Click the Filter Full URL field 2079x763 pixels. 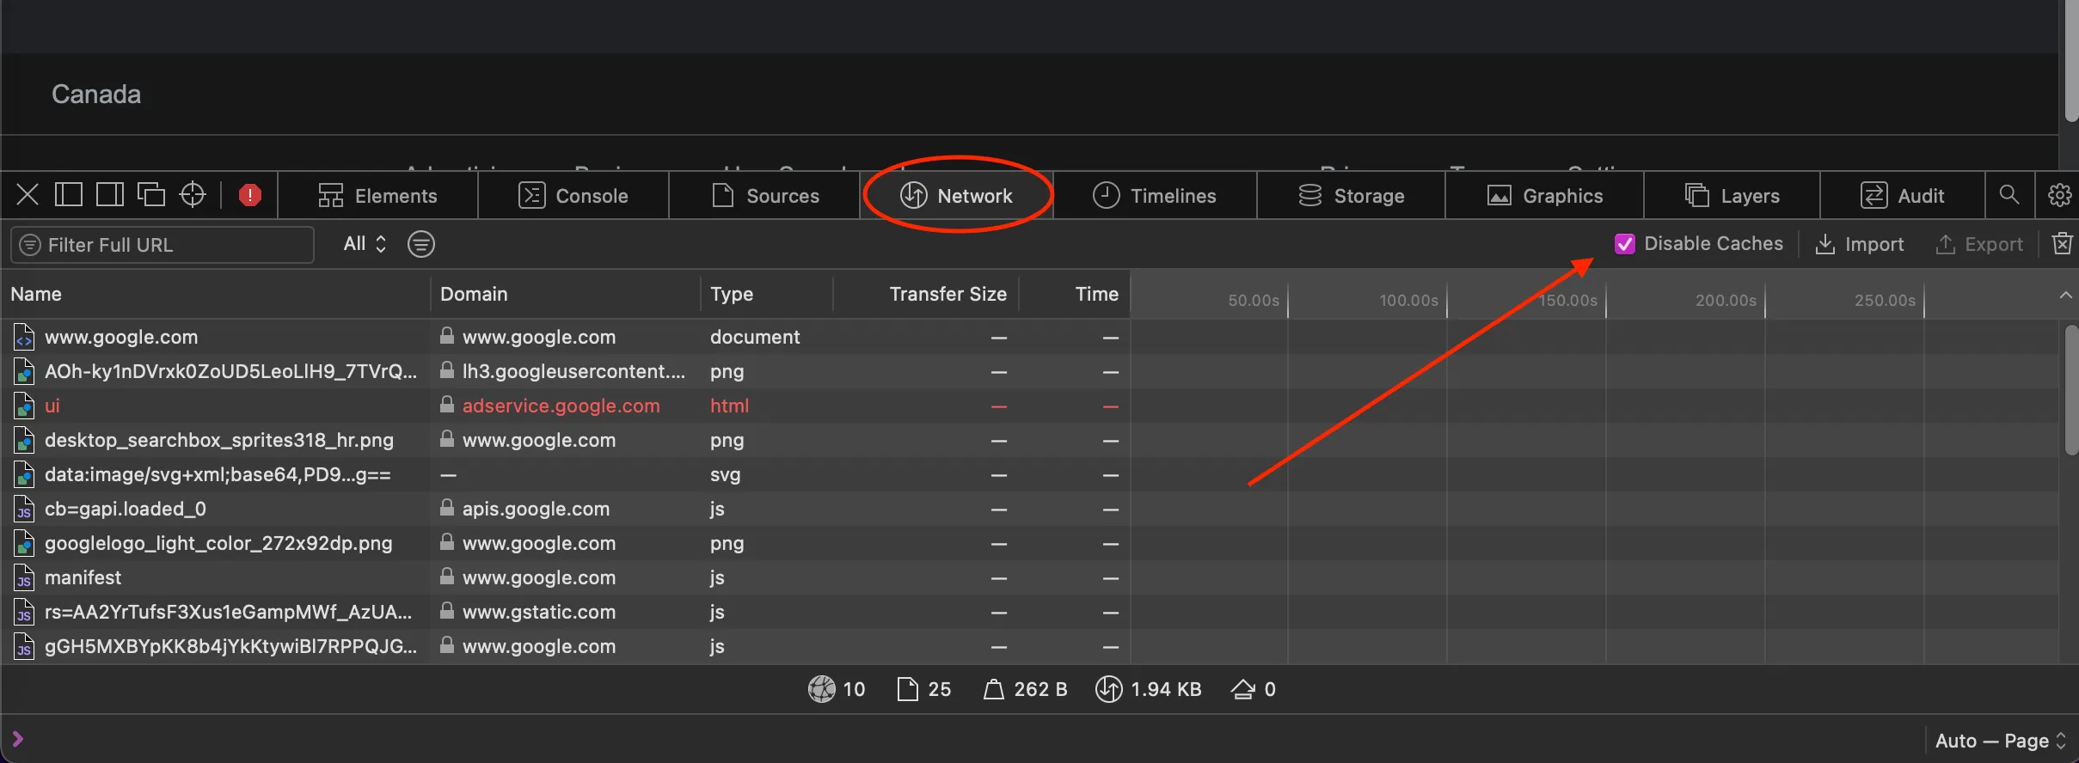pos(163,245)
